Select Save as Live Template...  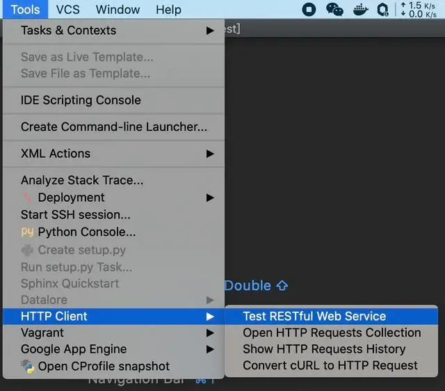[x=113, y=57]
